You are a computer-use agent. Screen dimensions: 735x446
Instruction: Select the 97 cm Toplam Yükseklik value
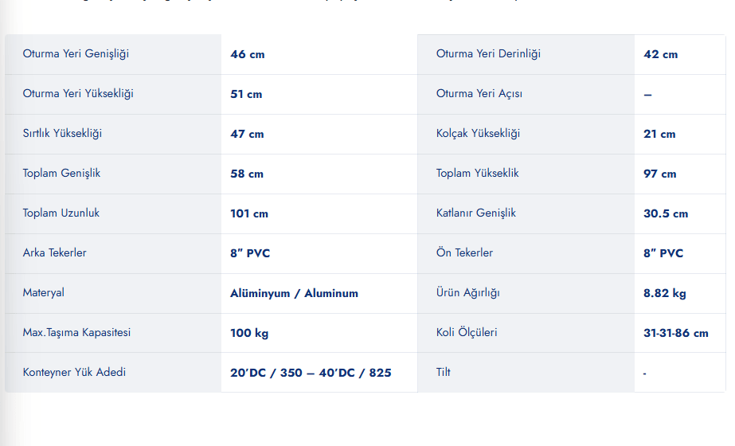coord(660,174)
